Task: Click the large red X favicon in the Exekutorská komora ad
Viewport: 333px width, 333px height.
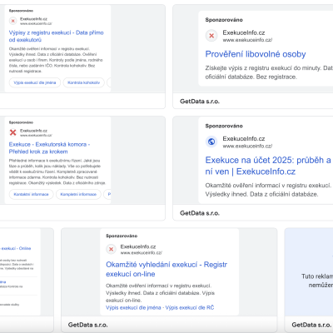Action: click(12, 132)
